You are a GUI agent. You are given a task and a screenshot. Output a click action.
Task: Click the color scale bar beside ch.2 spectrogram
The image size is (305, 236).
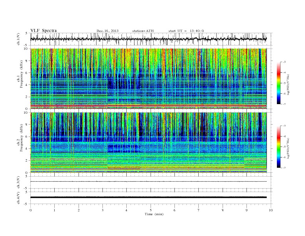click(278, 147)
